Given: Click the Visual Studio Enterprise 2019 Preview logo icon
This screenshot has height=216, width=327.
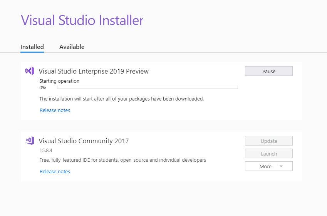Looking at the screenshot, I should (30, 71).
